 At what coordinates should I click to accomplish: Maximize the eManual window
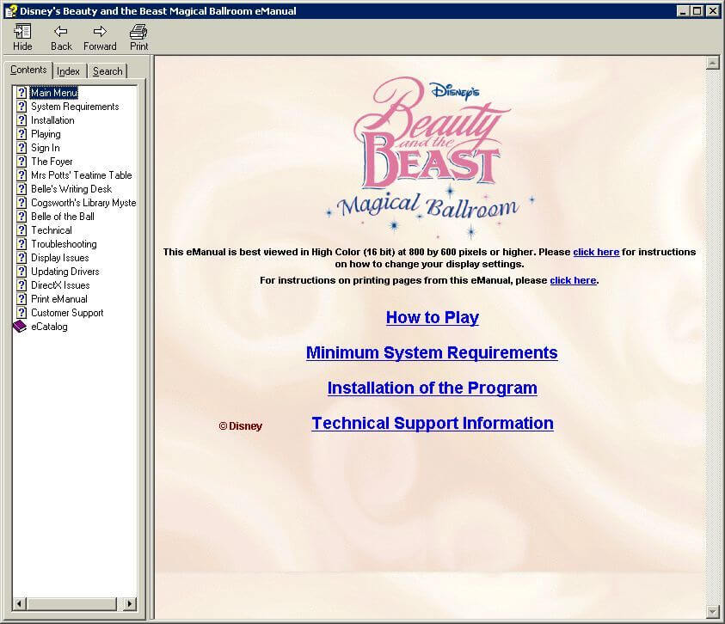(697, 10)
